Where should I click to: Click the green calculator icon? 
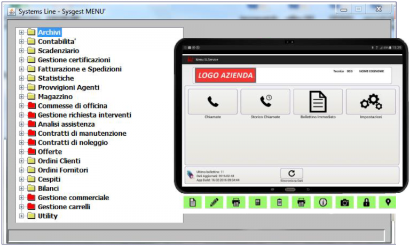257,202
